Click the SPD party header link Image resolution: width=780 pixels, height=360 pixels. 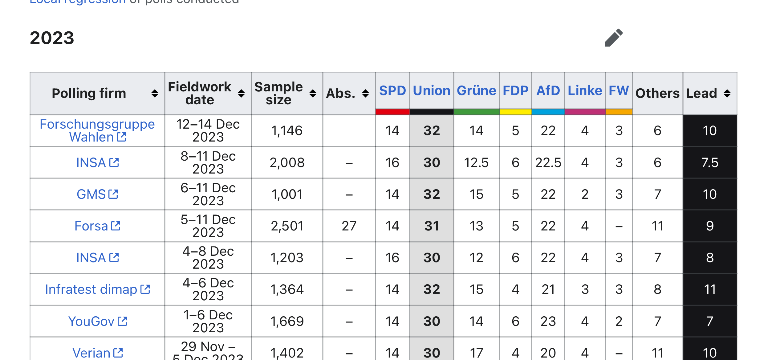pyautogui.click(x=392, y=91)
